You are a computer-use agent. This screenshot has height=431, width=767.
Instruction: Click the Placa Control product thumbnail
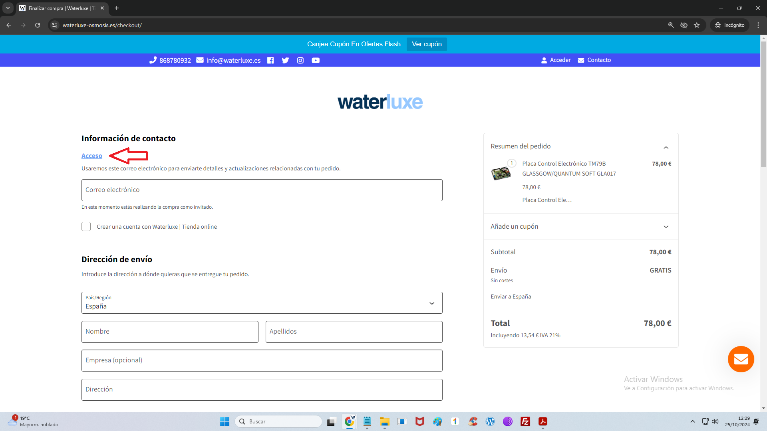[501, 173]
